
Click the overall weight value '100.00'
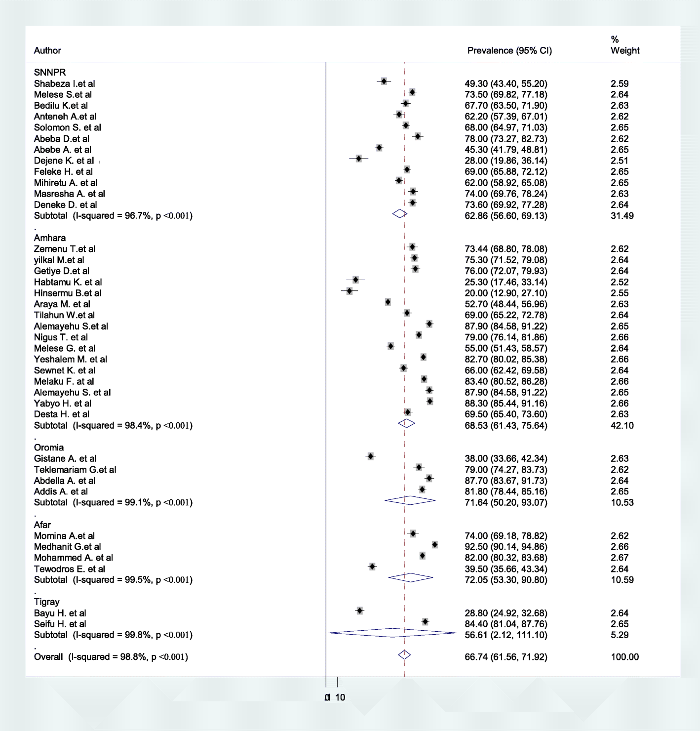click(x=625, y=657)
